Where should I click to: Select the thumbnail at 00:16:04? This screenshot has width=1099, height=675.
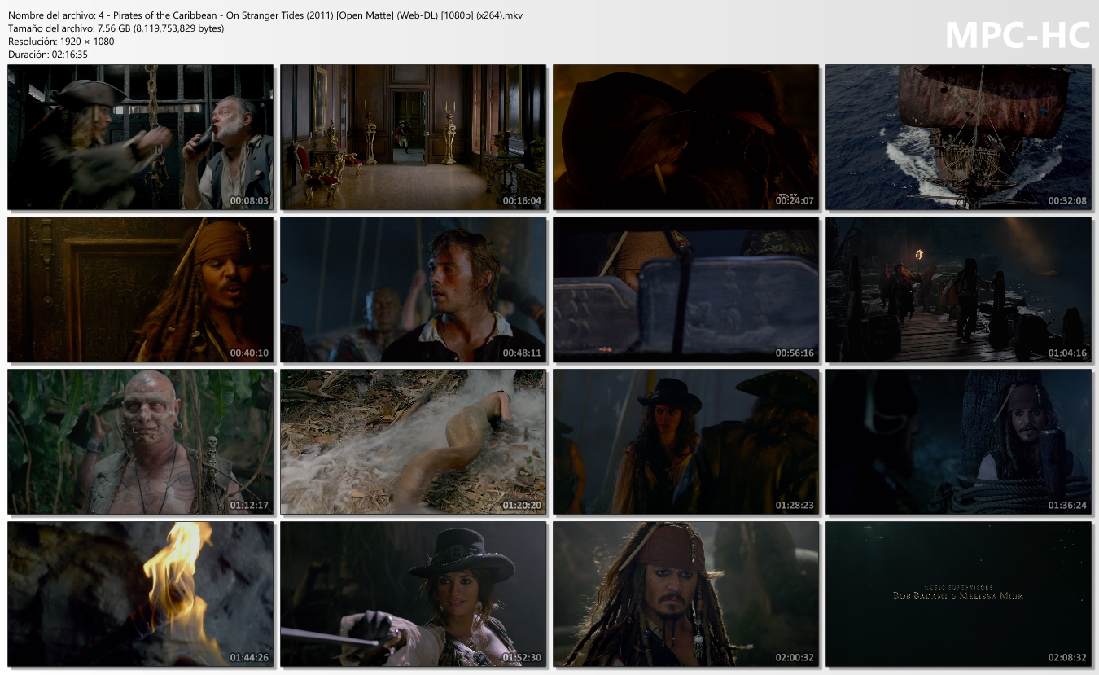coord(414,138)
